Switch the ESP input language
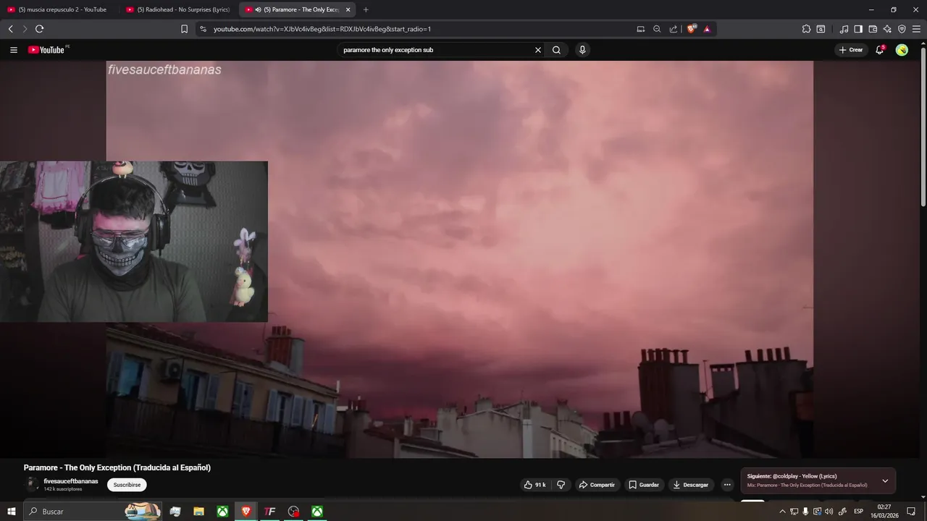Viewport: 927px width, 521px height. coord(859,512)
